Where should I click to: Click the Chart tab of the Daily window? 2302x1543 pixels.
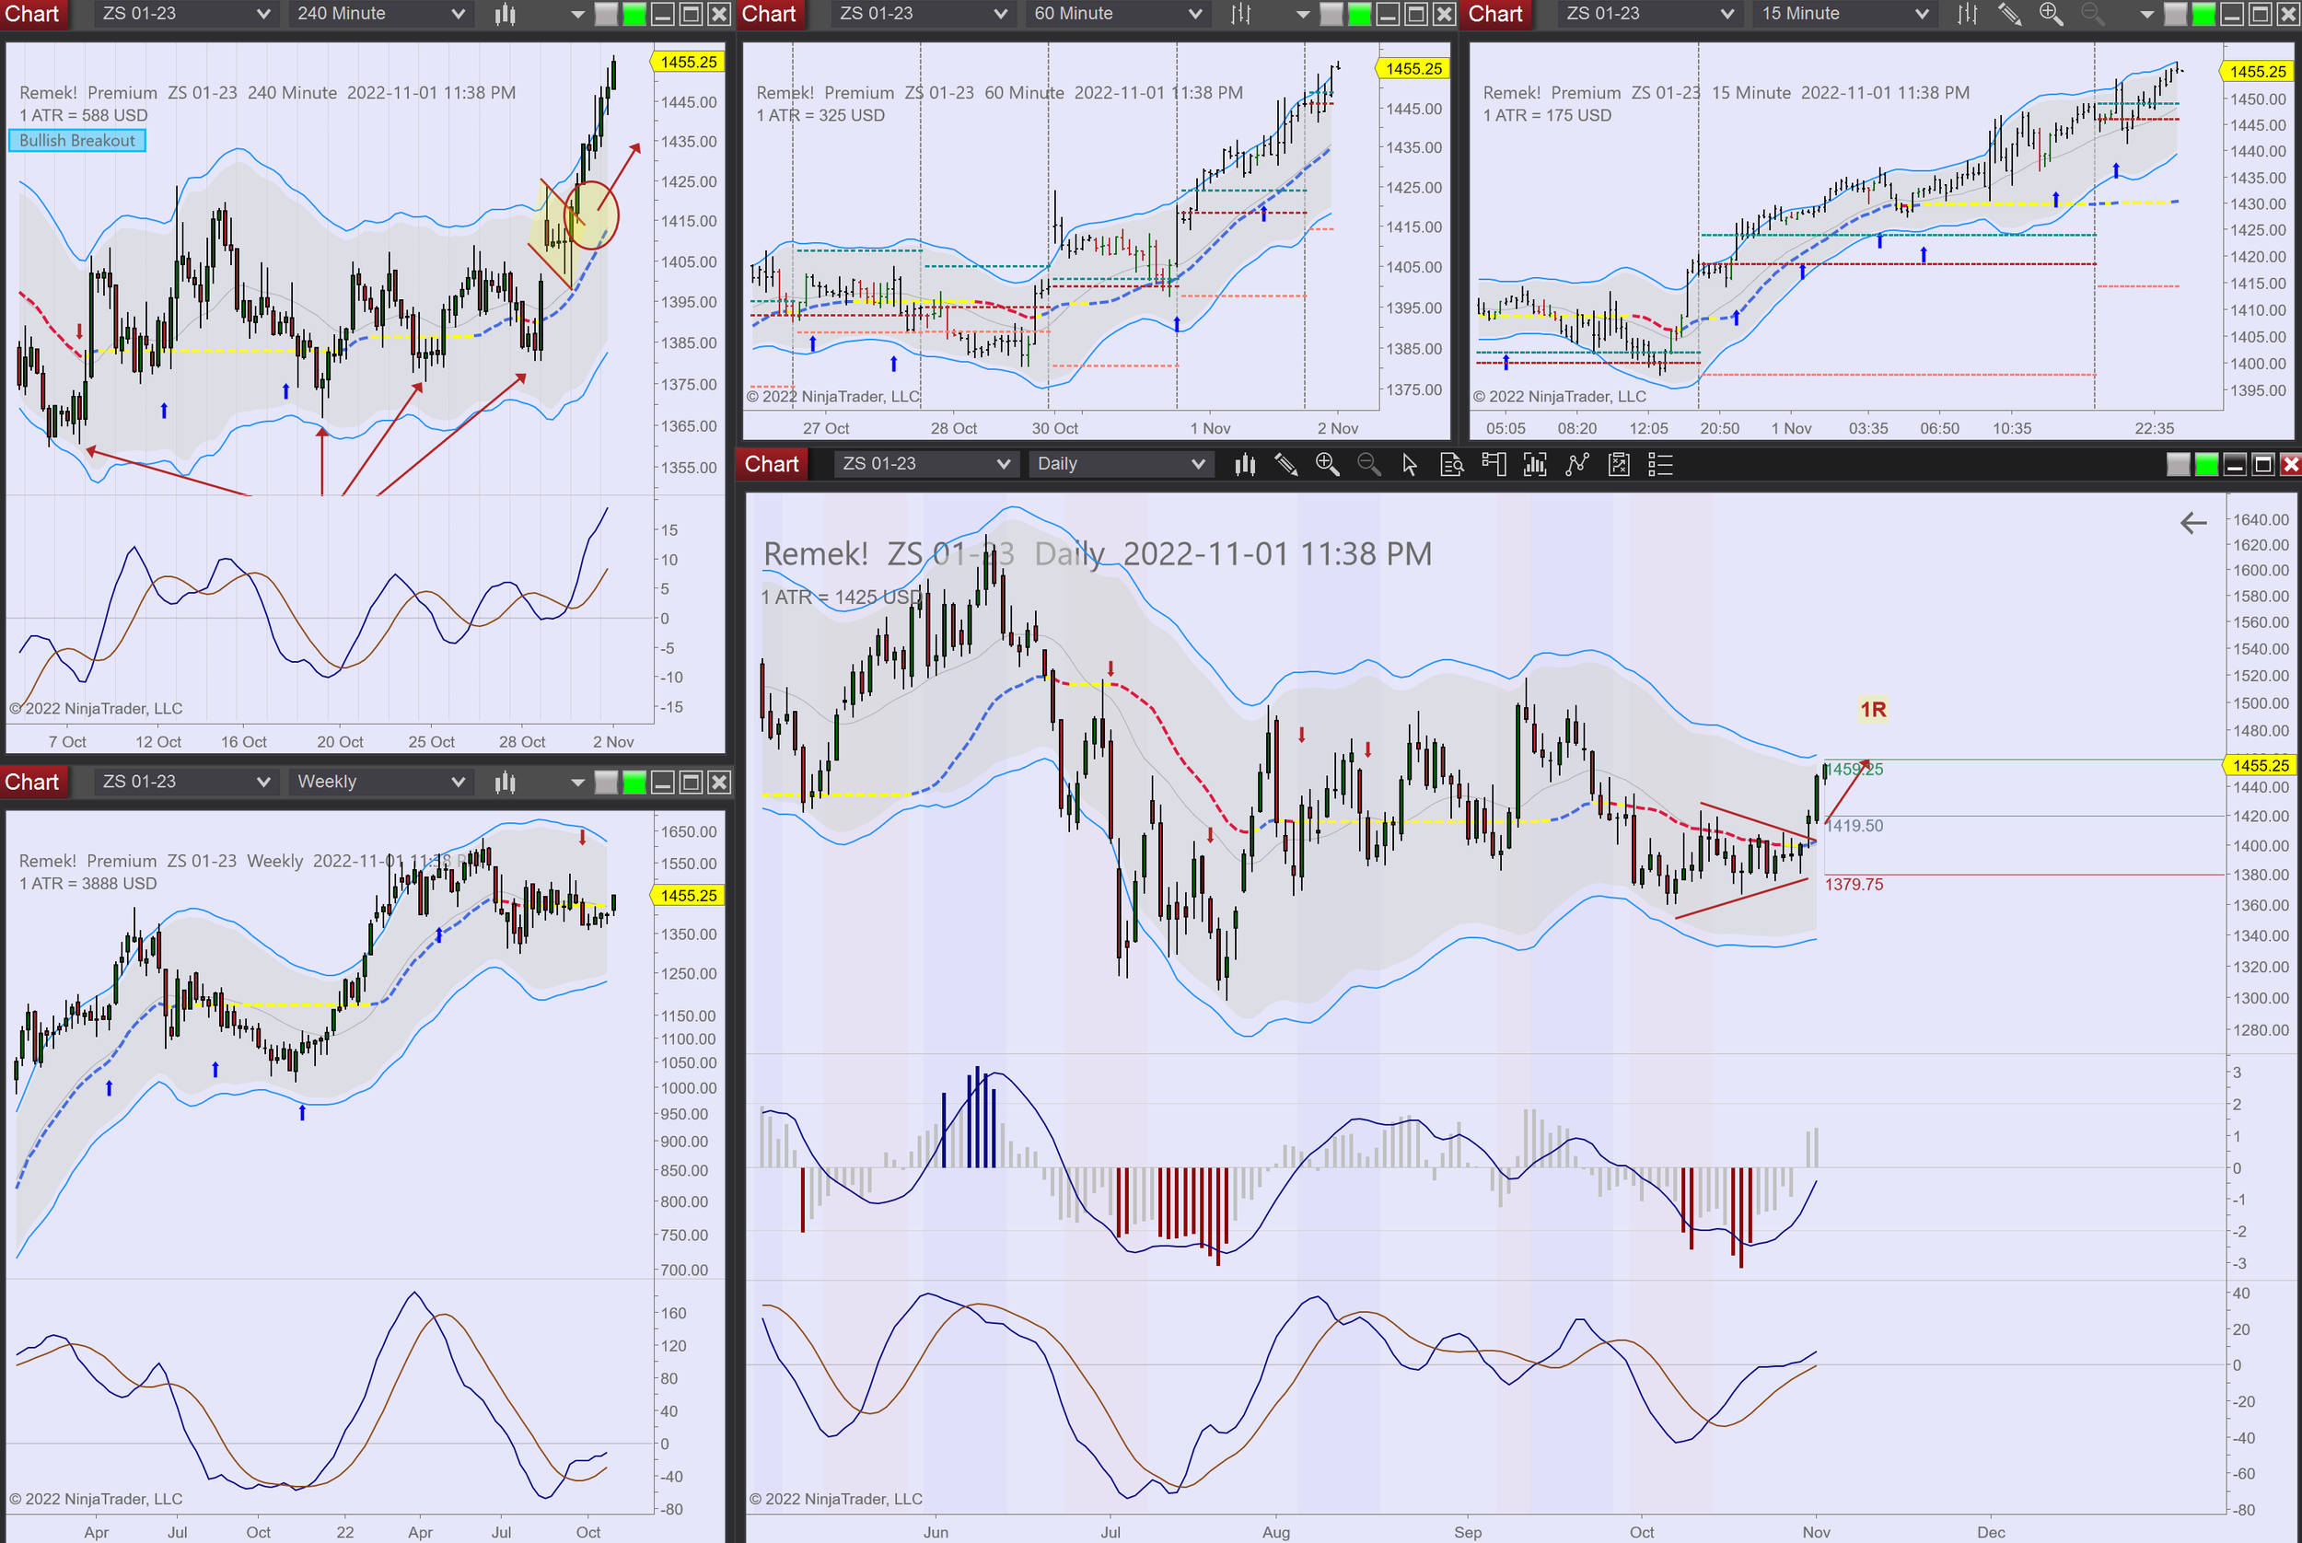(x=771, y=463)
